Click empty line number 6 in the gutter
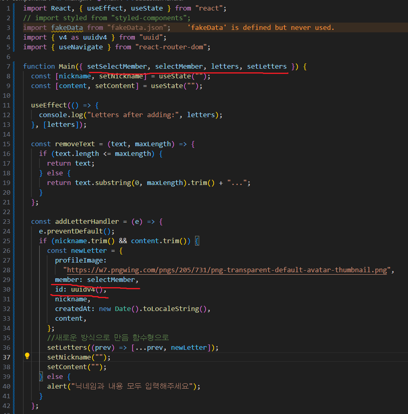 [8, 57]
